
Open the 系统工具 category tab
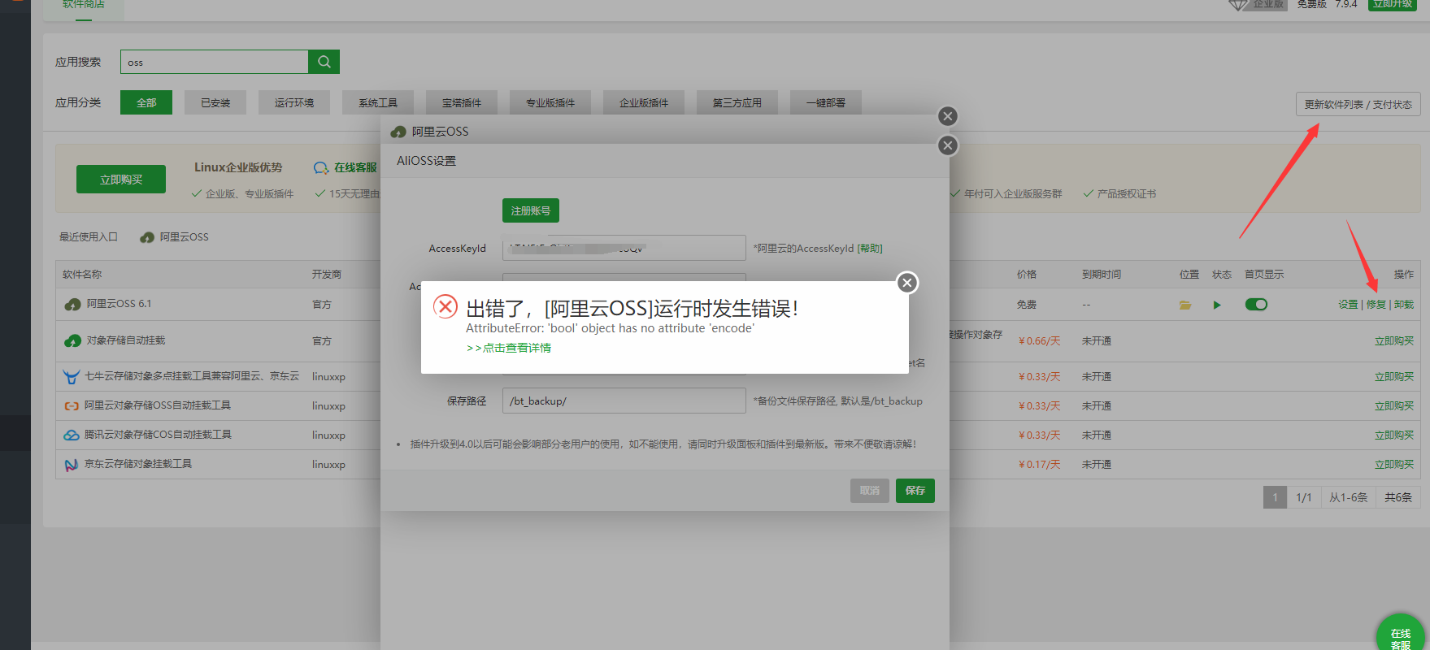click(x=378, y=102)
